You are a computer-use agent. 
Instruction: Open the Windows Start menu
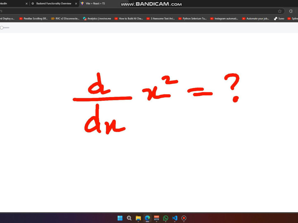point(120,218)
